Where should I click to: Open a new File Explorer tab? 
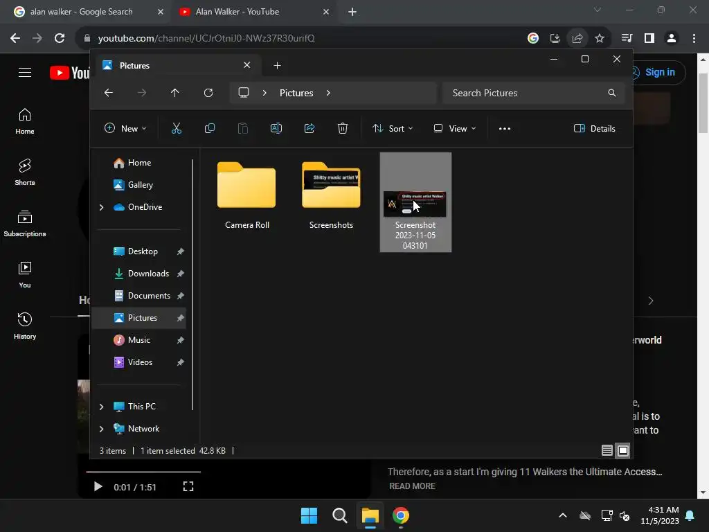(x=277, y=66)
